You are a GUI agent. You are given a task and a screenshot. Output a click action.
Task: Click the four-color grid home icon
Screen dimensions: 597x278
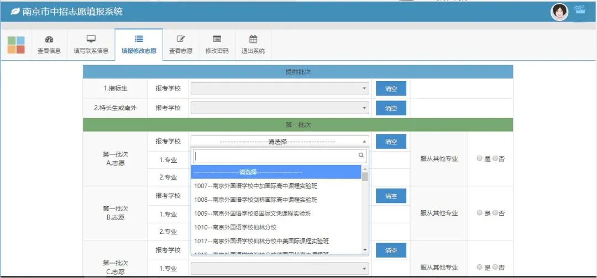[16, 45]
